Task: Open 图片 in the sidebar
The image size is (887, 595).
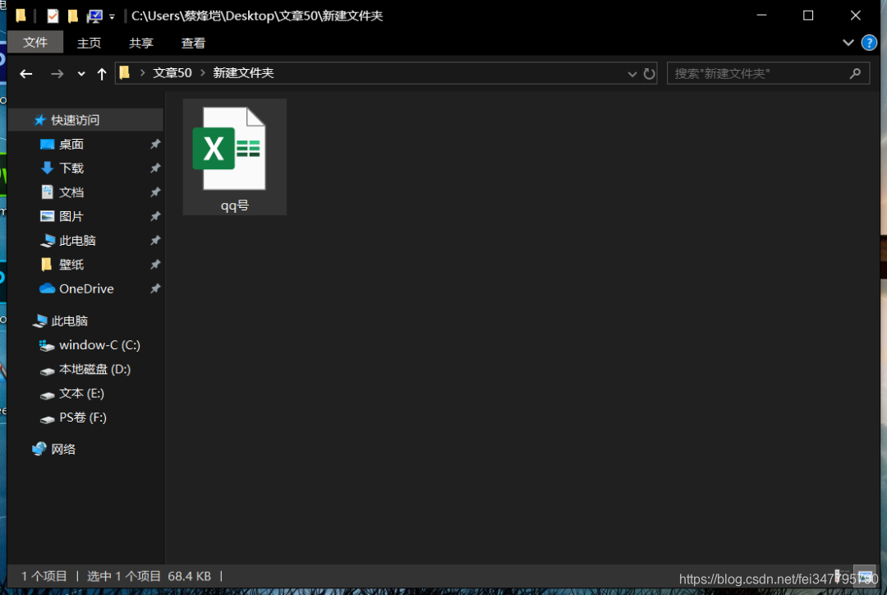Action: (x=71, y=216)
